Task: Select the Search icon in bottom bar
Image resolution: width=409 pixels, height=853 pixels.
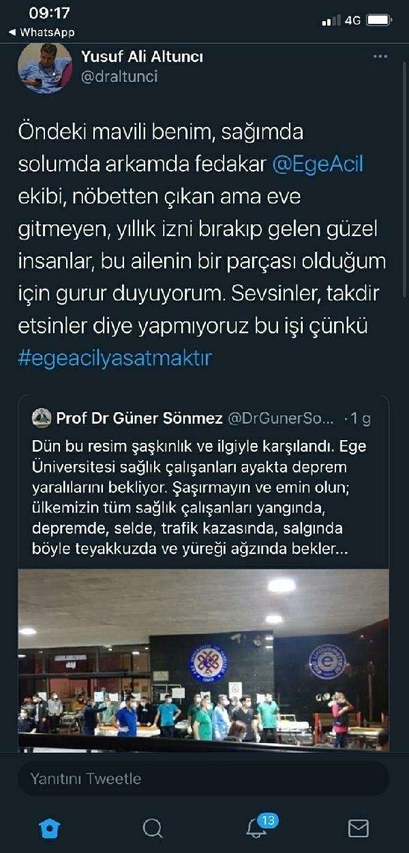Action: [152, 828]
